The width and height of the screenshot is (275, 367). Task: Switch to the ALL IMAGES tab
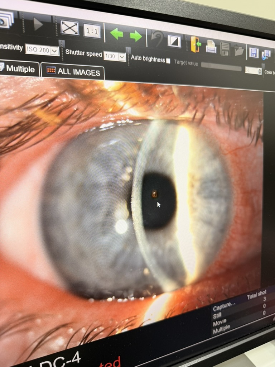[x=73, y=72]
